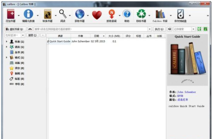
Task: Click the Get books globe icon
Action: [80, 14]
